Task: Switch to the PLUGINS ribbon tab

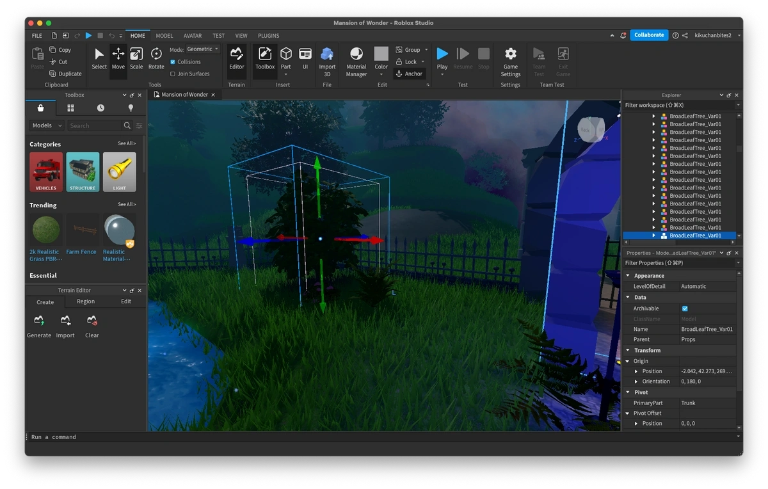Action: click(268, 36)
